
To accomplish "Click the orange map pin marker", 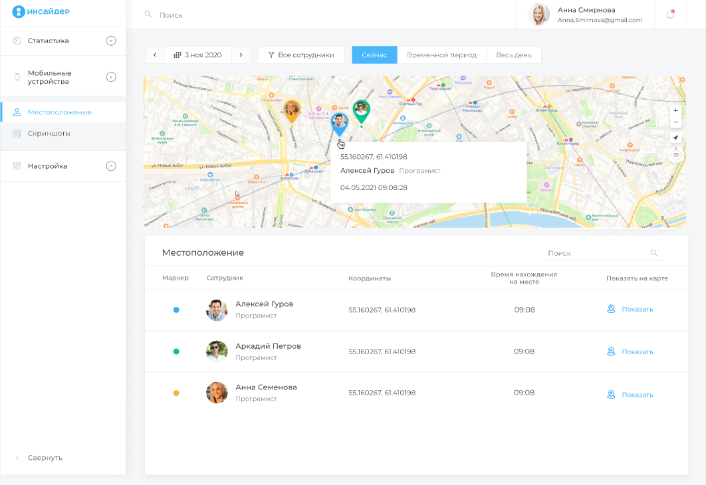I will (x=291, y=110).
